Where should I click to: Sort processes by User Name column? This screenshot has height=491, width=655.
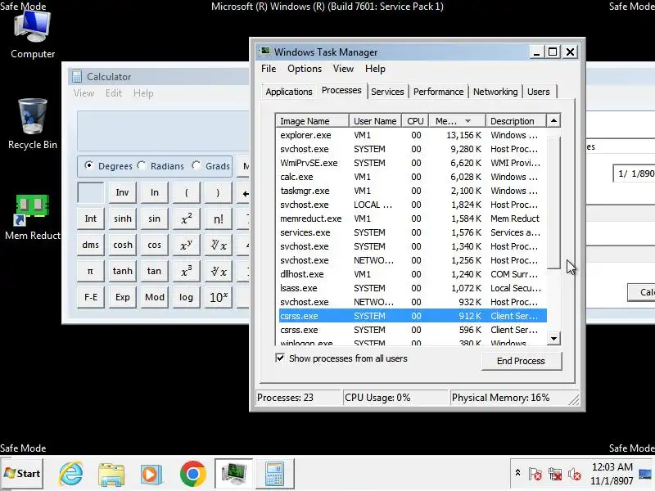pyautogui.click(x=375, y=120)
